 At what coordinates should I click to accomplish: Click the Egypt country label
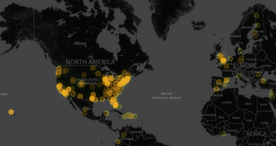(x=263, y=104)
